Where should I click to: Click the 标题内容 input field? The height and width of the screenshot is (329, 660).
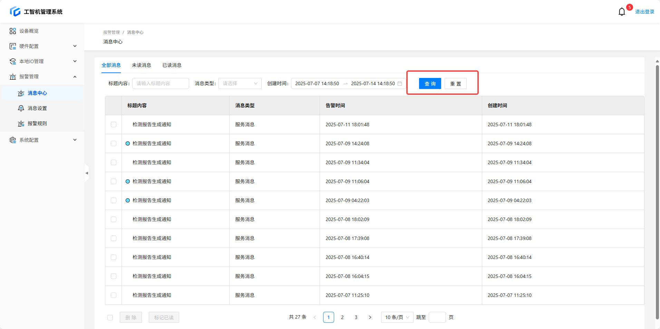tap(161, 83)
